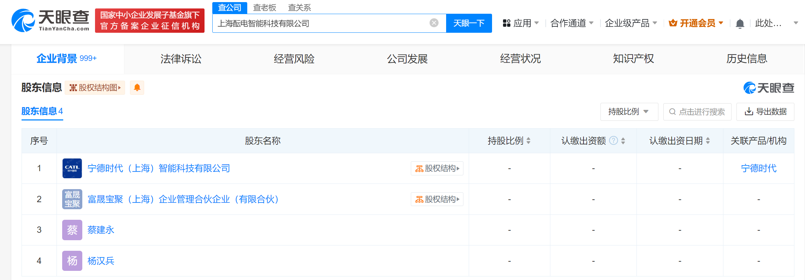Click the 天眼一下 search button

[x=469, y=23]
